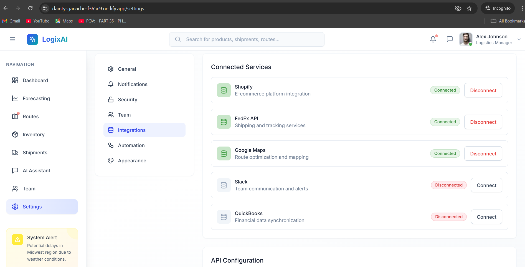This screenshot has height=267, width=525.
Task: Open the YouTube bookmark
Action: click(x=38, y=21)
